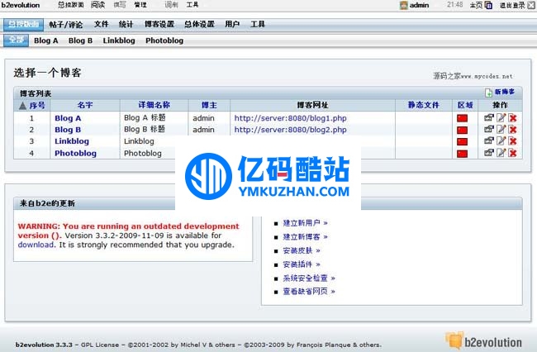Click the b2evolution footer logo

tap(483, 341)
